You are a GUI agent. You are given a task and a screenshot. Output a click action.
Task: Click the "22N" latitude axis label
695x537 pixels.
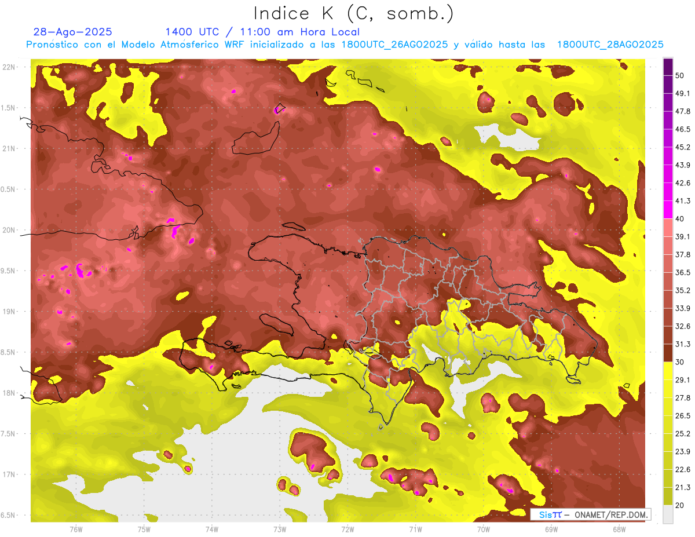[x=9, y=67]
